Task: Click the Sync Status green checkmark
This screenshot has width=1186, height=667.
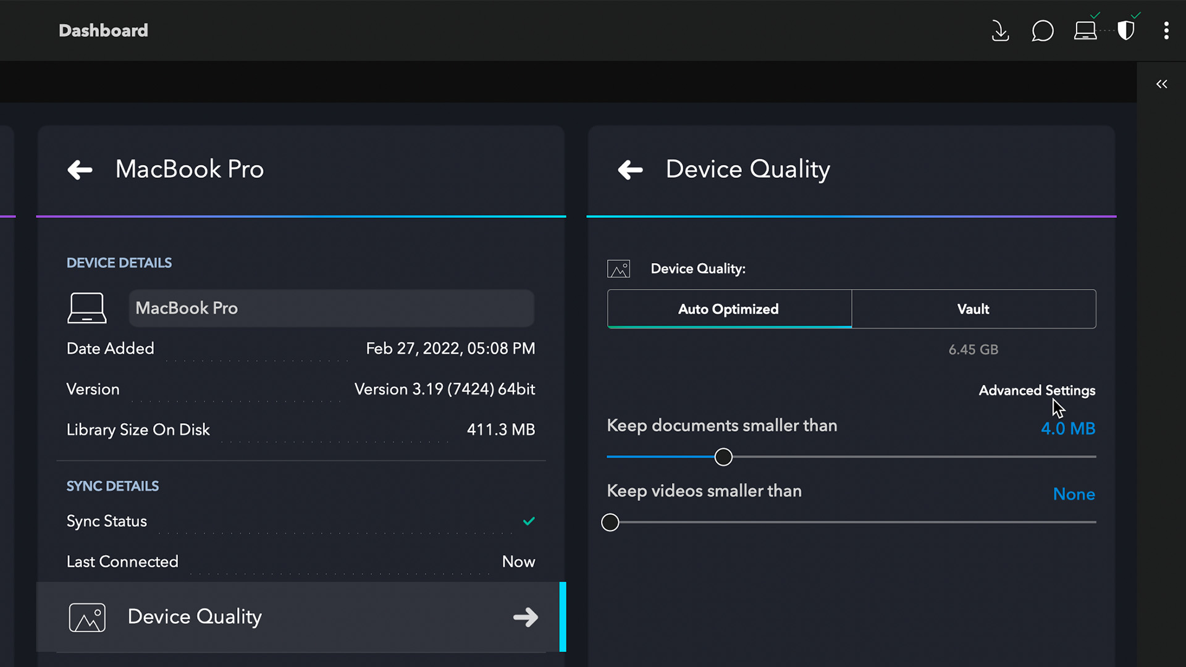Action: coord(529,521)
